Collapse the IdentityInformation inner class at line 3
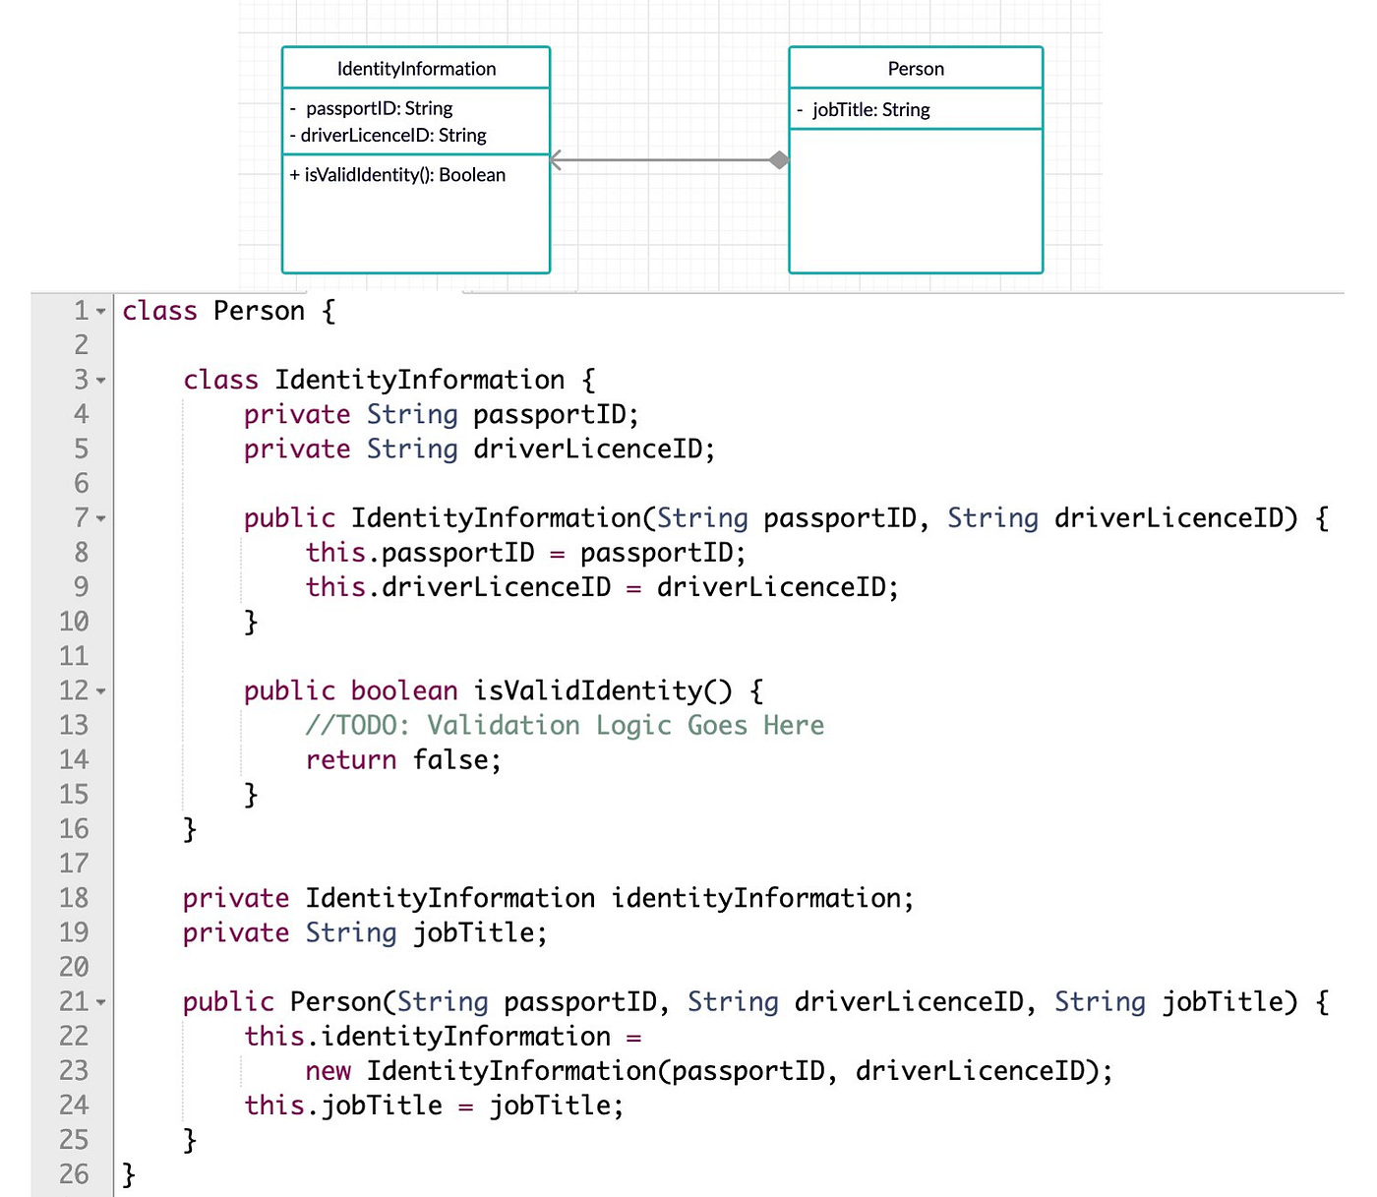This screenshot has width=1377, height=1197. [102, 380]
